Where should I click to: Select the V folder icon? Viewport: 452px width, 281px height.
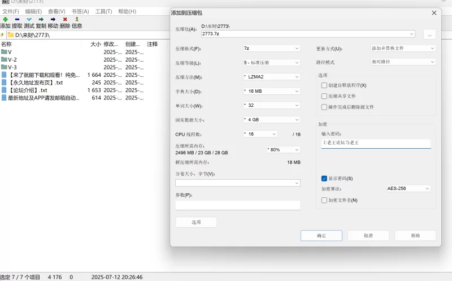pyautogui.click(x=4, y=52)
